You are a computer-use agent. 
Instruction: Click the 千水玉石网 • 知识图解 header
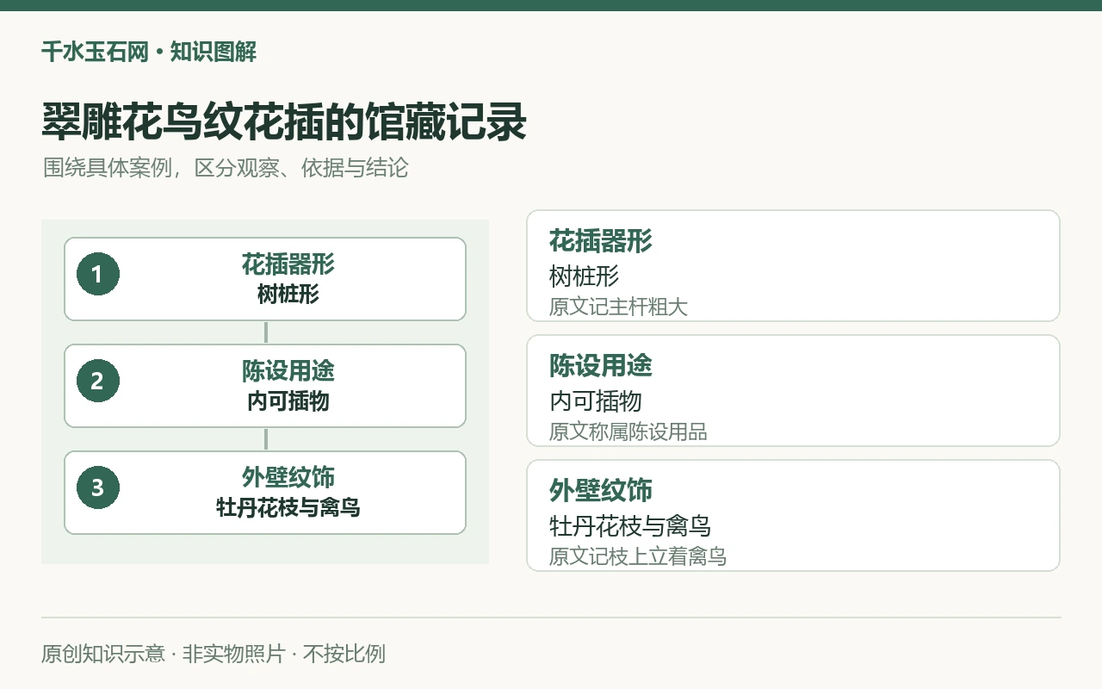pyautogui.click(x=149, y=53)
